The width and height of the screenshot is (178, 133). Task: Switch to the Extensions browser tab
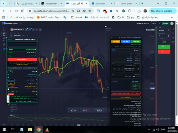(x=100, y=4)
